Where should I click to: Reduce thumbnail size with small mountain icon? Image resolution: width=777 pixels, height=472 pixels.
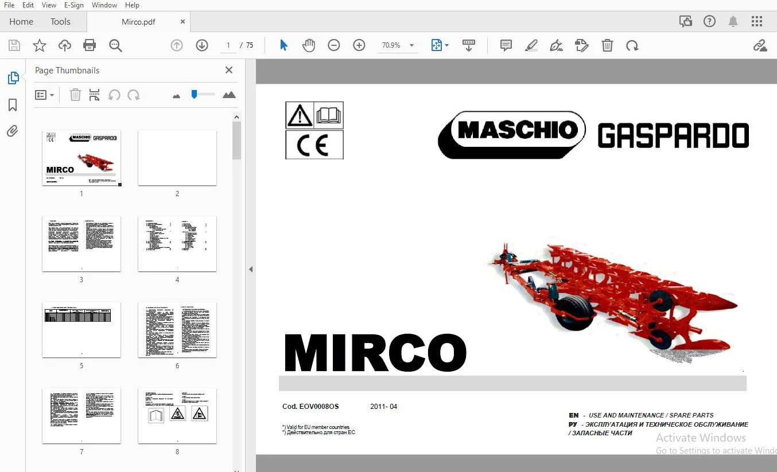[x=176, y=96]
